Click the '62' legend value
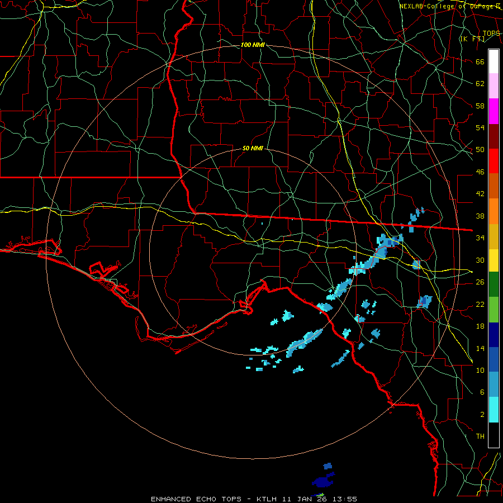503x503 pixels. 480,84
